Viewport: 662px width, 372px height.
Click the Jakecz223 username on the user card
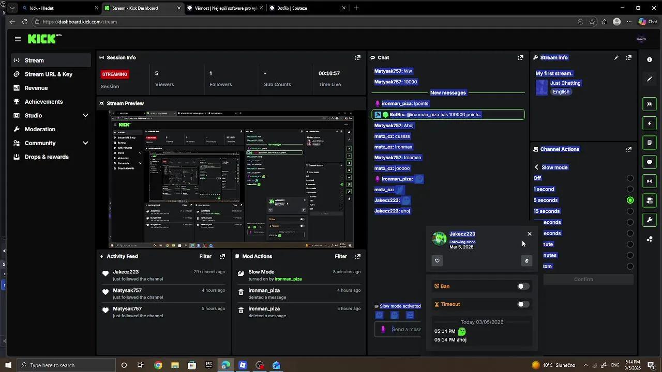point(462,234)
